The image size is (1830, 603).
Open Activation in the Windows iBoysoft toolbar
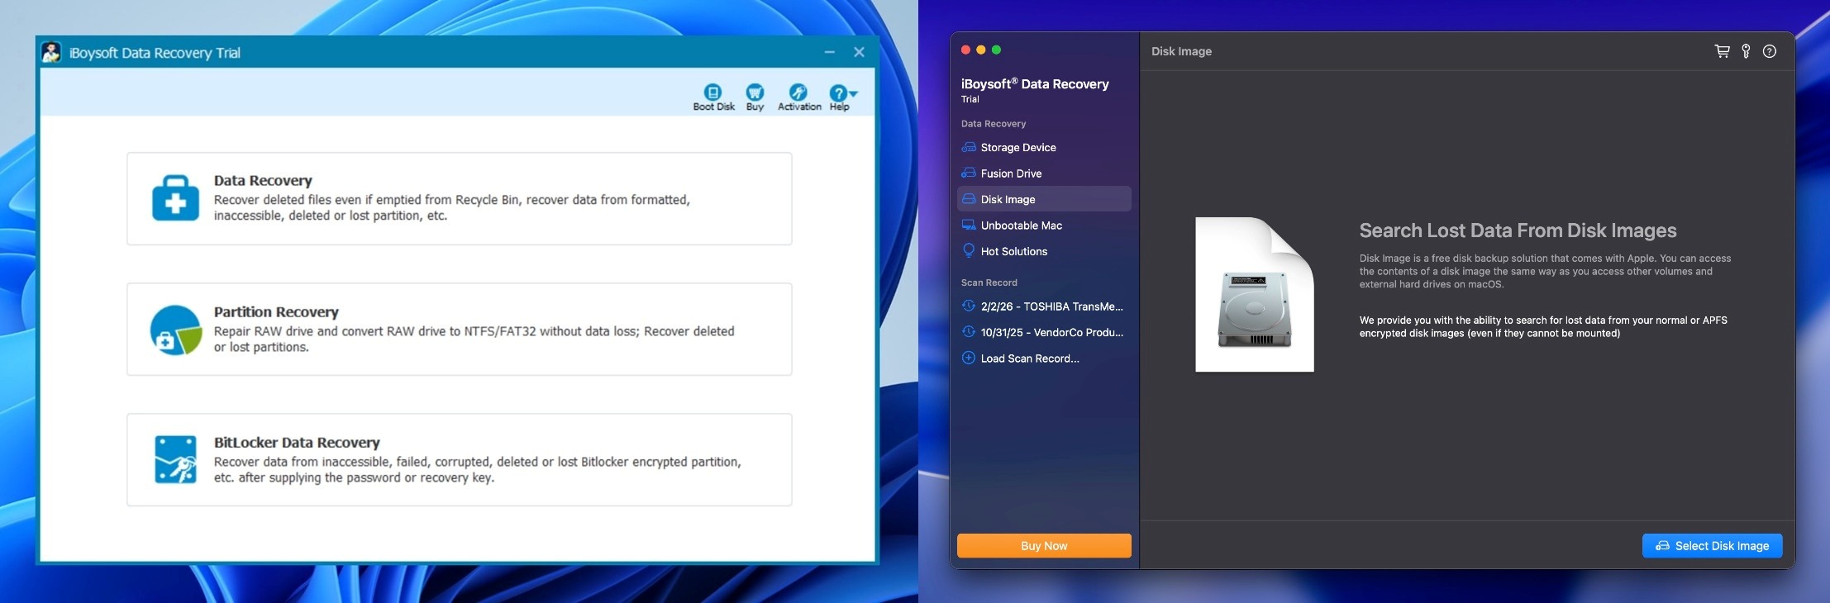(x=798, y=97)
